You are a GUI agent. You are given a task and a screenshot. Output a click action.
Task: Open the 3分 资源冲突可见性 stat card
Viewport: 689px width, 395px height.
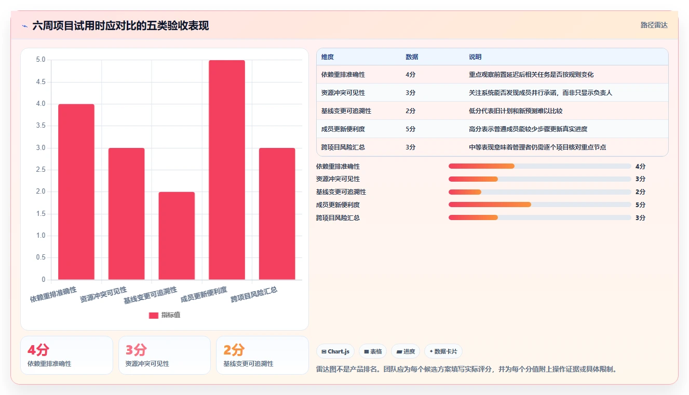[x=165, y=355]
